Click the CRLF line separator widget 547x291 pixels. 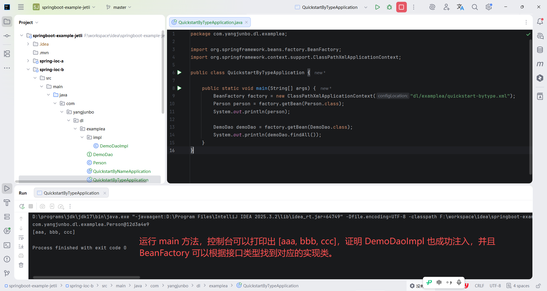pyautogui.click(x=479, y=286)
